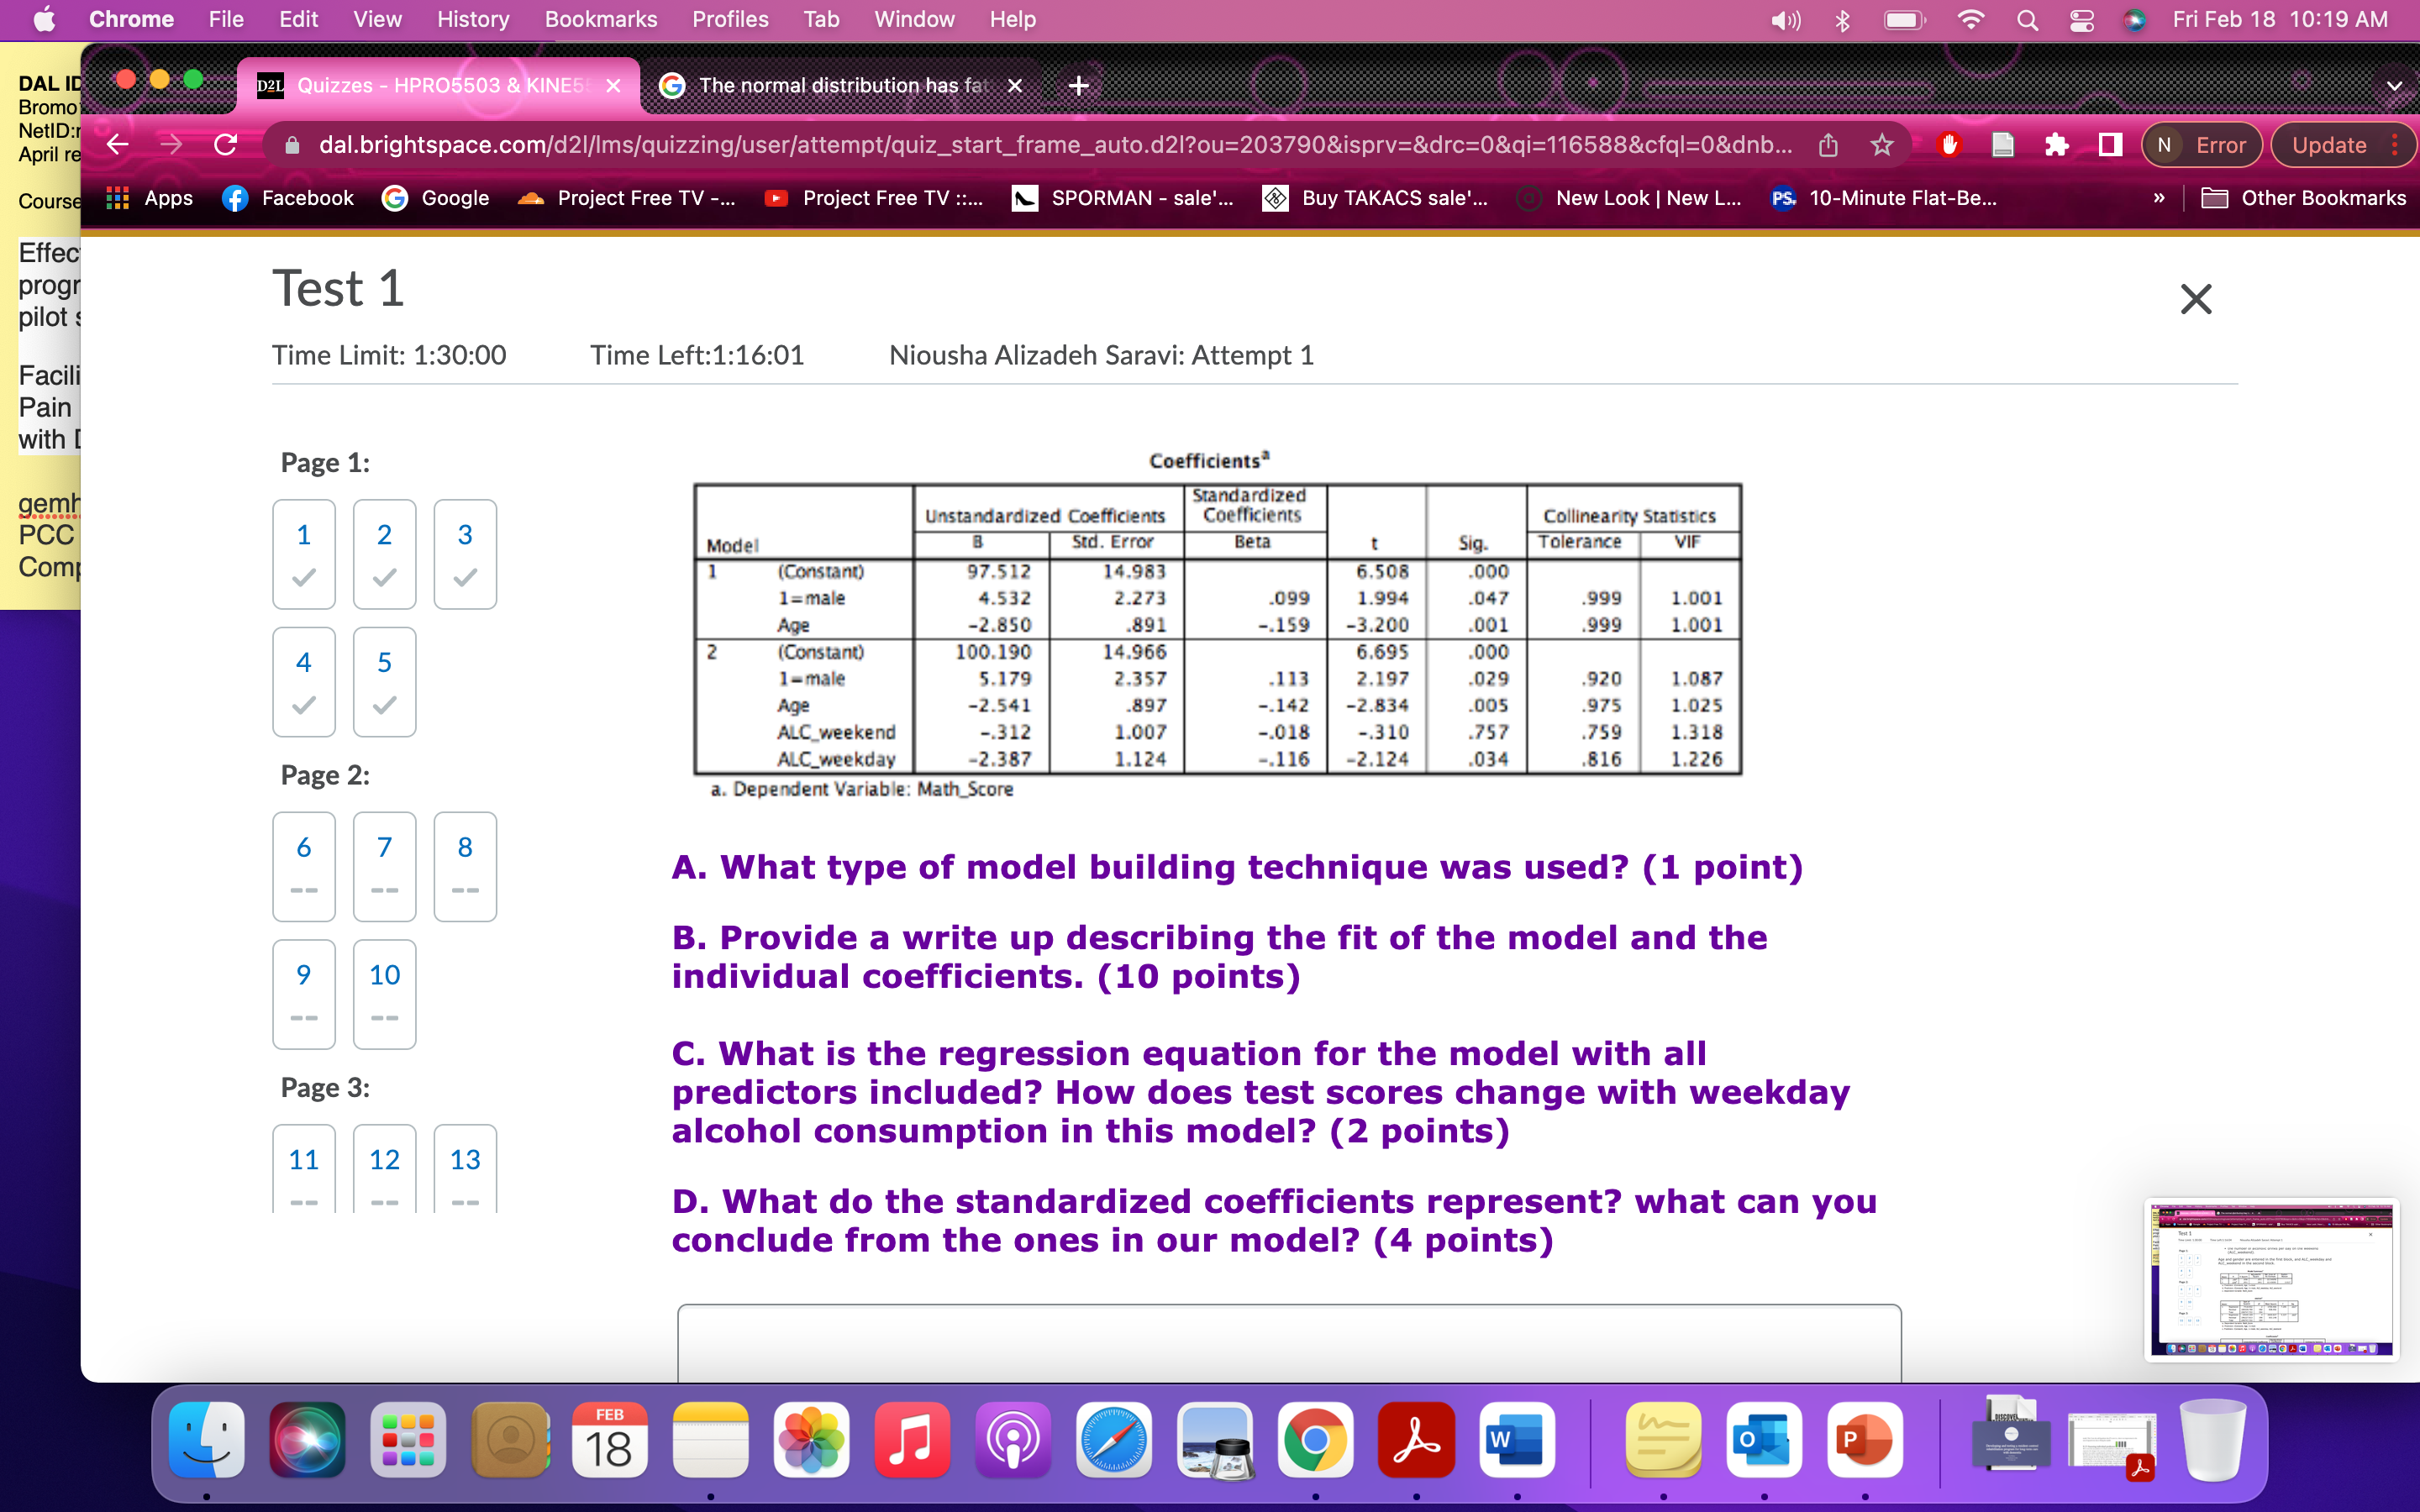The height and width of the screenshot is (1512, 2420).
Task: Bookmark this quiz page with the star icon
Action: [1882, 144]
